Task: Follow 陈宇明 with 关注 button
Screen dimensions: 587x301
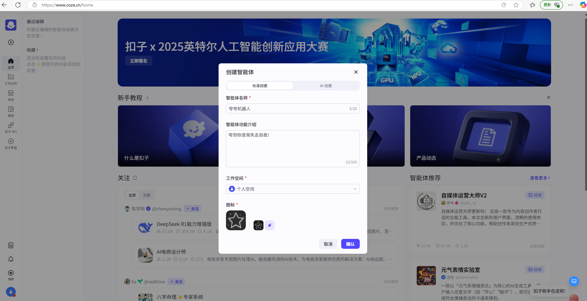Action: [x=192, y=209]
